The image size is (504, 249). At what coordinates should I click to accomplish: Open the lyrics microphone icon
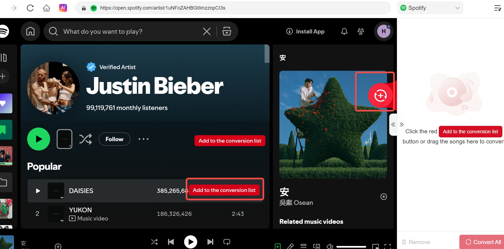pos(291,246)
